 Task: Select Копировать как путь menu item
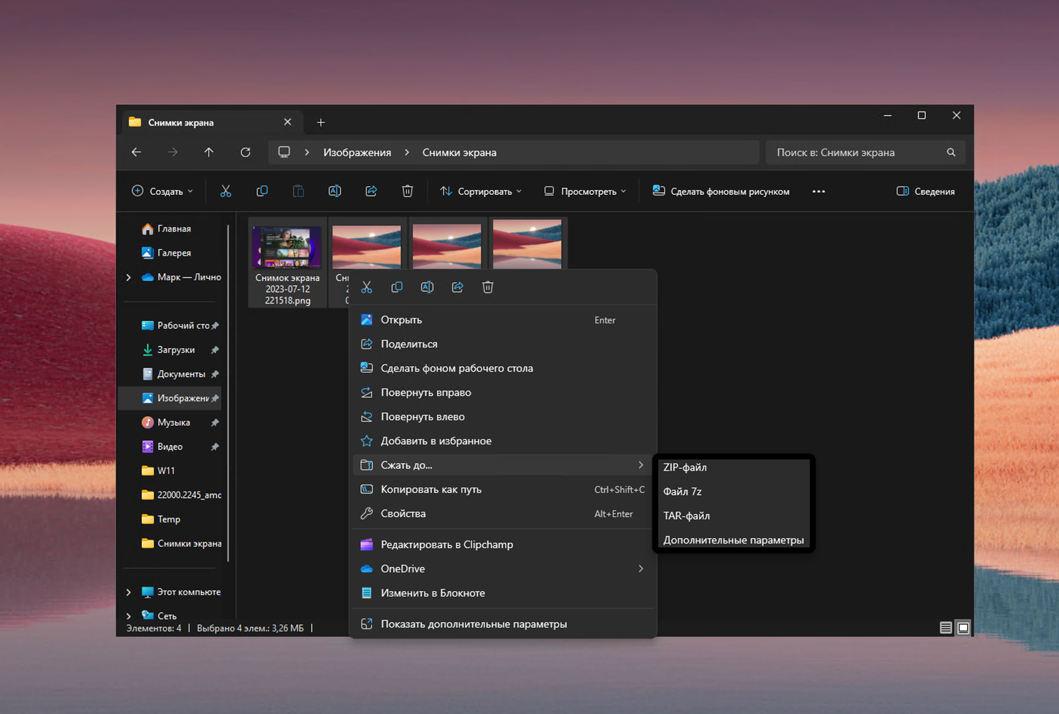point(431,489)
